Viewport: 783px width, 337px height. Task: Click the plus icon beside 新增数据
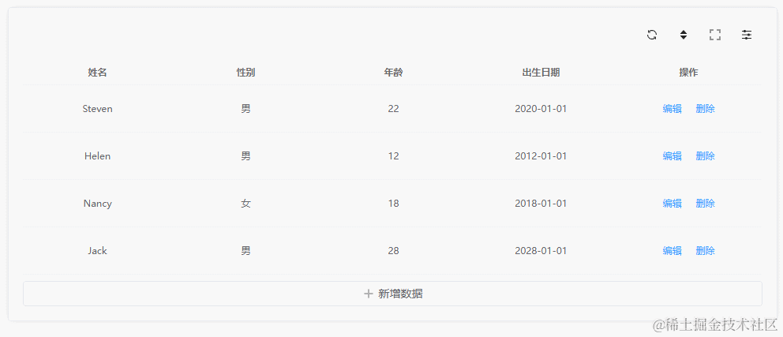point(369,294)
